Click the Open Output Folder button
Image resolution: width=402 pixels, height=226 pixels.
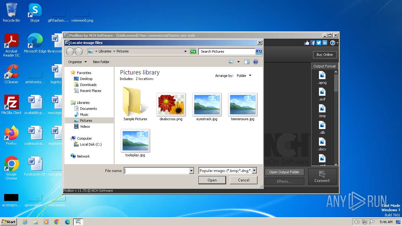click(284, 172)
